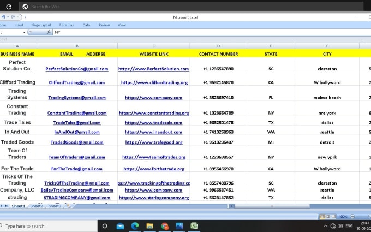Switch to Sheet2 tab
This screenshot has width=371, height=232.
click(37, 206)
